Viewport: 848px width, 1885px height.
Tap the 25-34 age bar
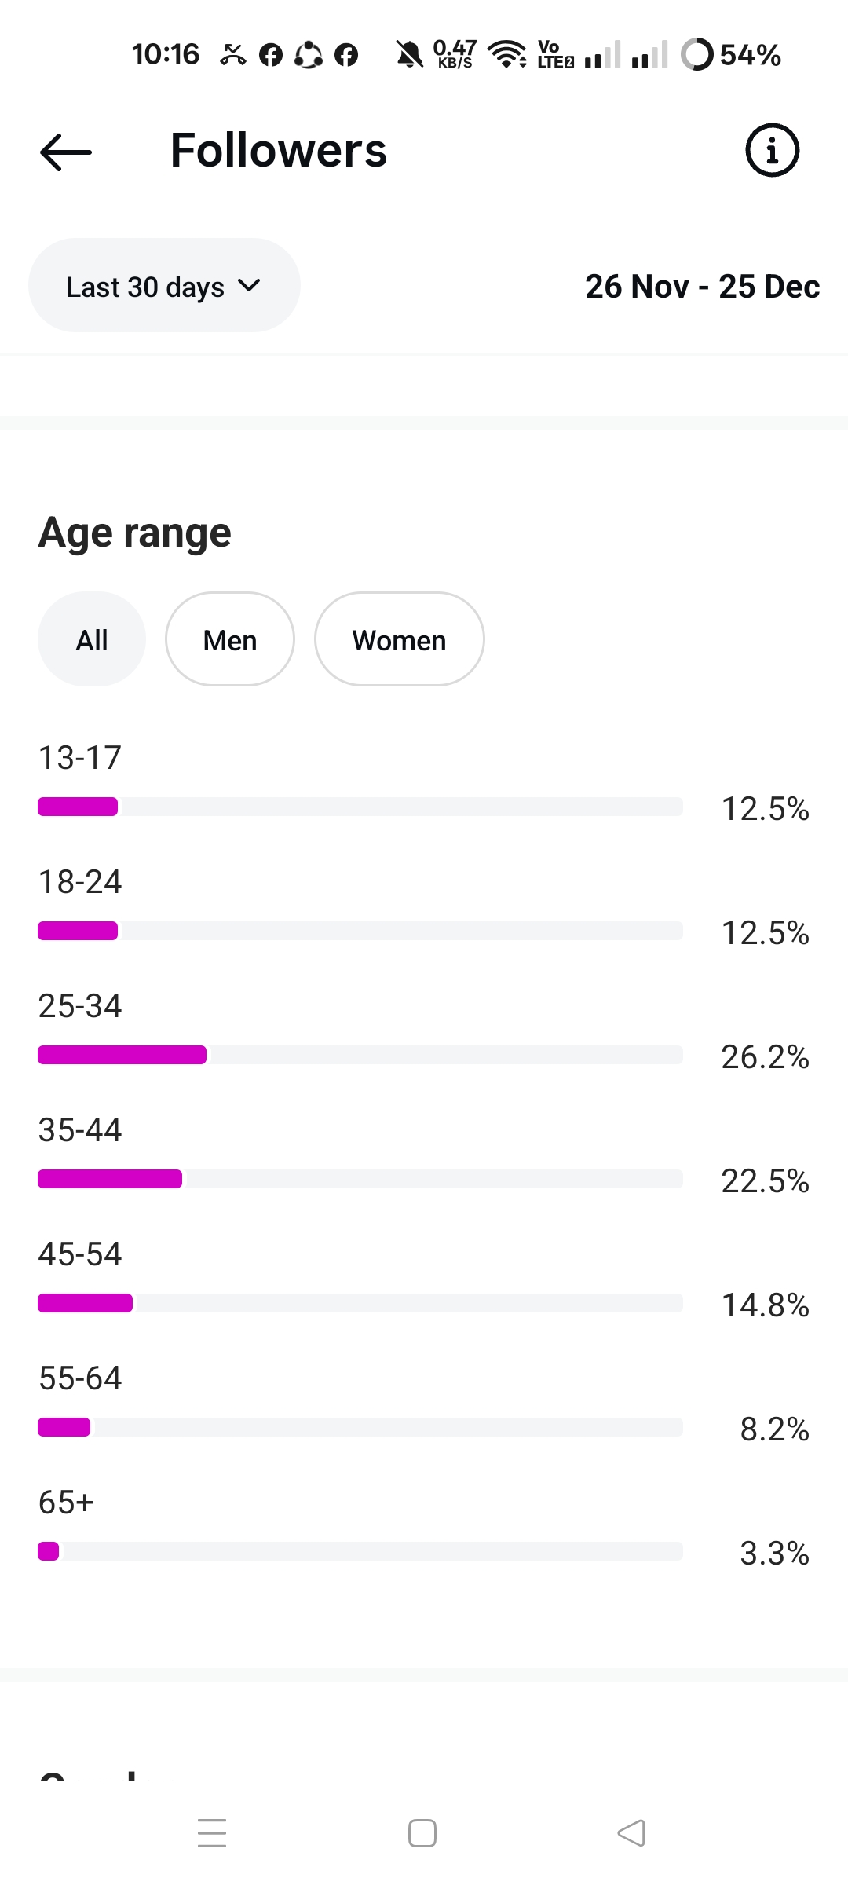click(x=122, y=1055)
